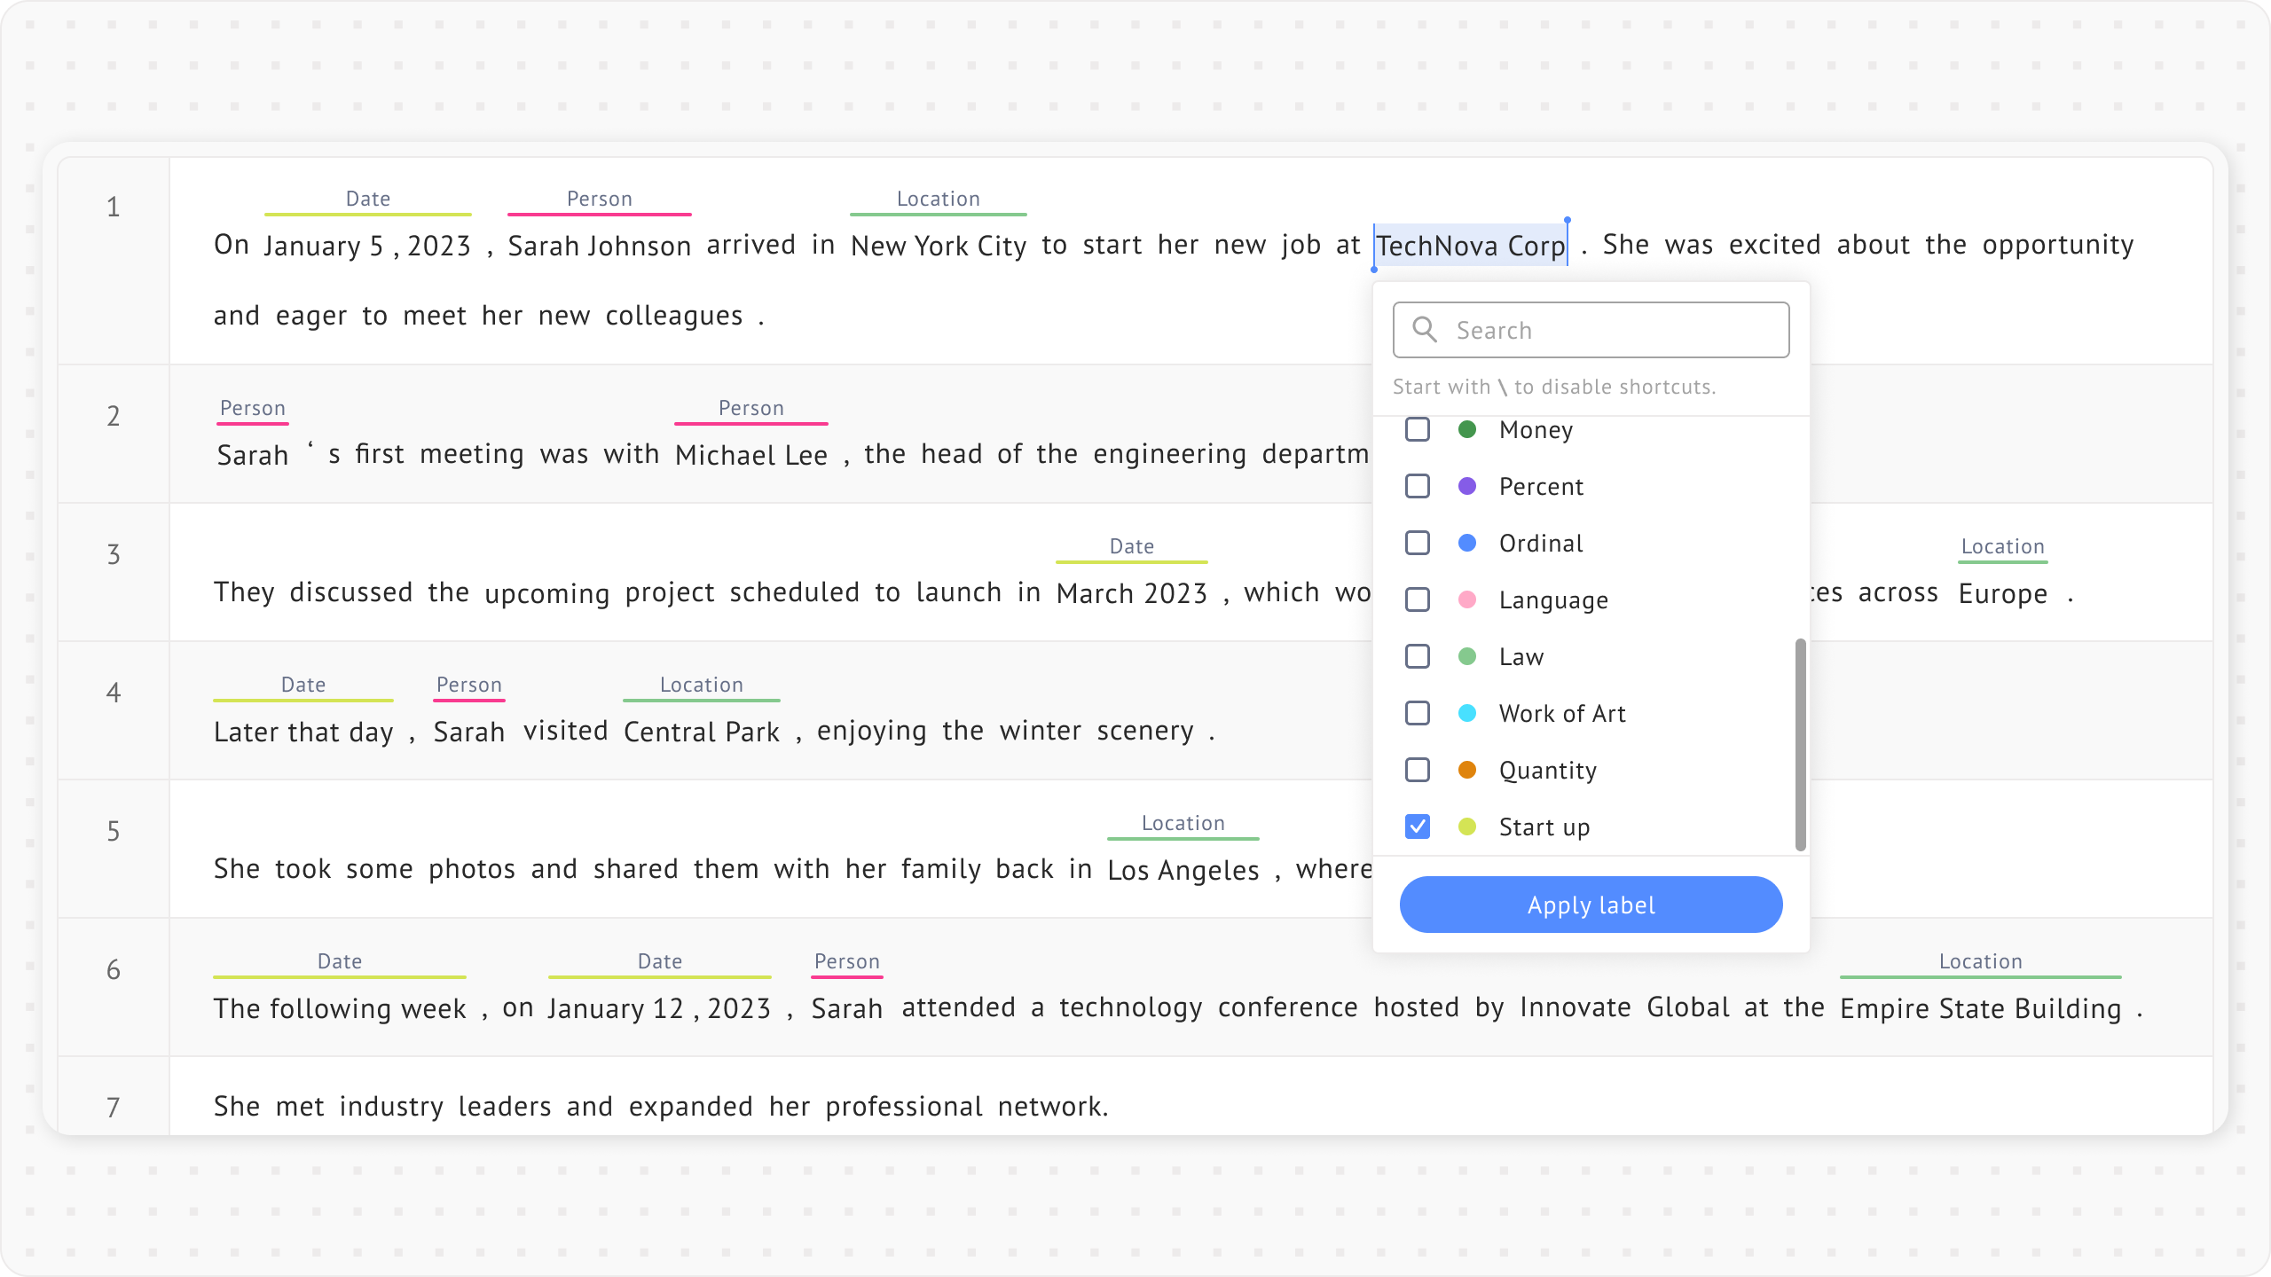Click the orange Quantity color dot
Image resolution: width=2271 pixels, height=1277 pixels.
point(1467,770)
